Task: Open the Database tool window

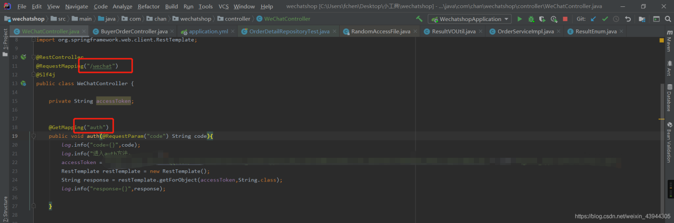Action: (669, 97)
